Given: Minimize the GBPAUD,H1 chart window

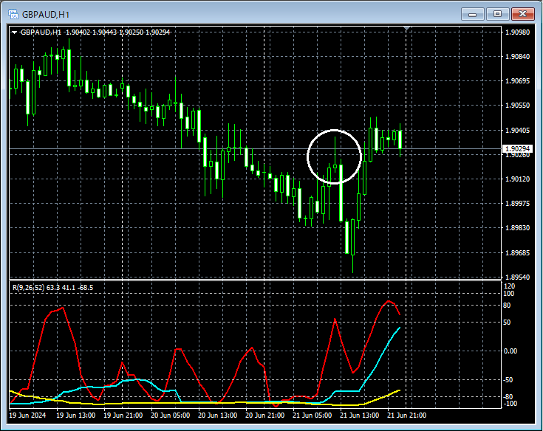Looking at the screenshot, I should coord(472,14).
